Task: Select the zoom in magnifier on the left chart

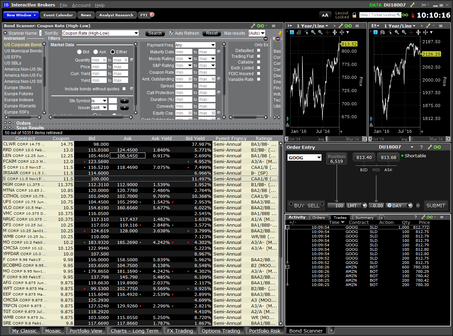Action: pyautogui.click(x=313, y=32)
